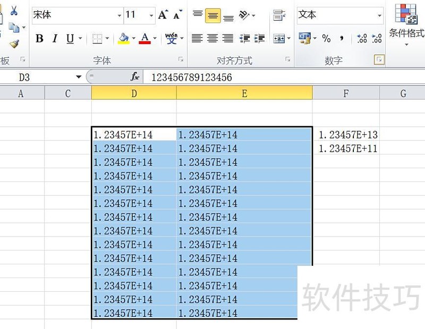Click the text orientation icon

244,15
